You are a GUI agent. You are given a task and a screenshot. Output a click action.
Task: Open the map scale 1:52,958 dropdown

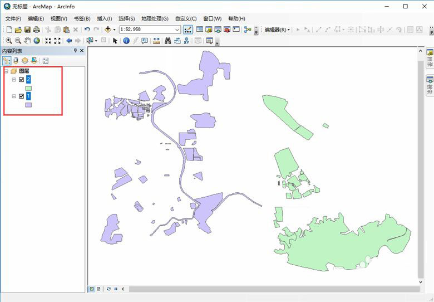click(x=177, y=30)
